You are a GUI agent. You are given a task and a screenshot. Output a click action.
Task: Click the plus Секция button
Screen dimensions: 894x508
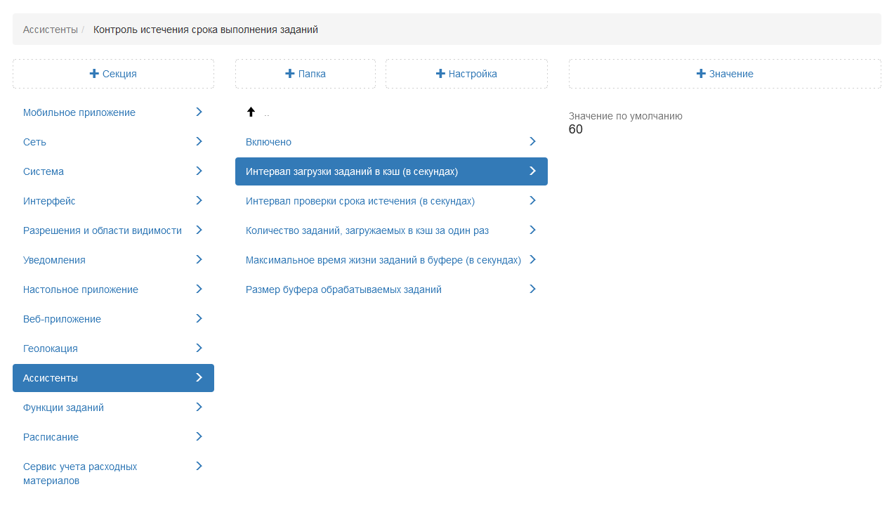(x=113, y=74)
